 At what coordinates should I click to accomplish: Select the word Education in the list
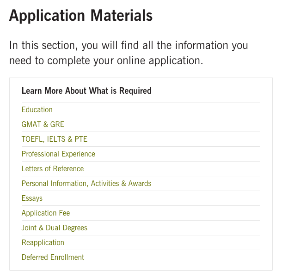coord(37,110)
